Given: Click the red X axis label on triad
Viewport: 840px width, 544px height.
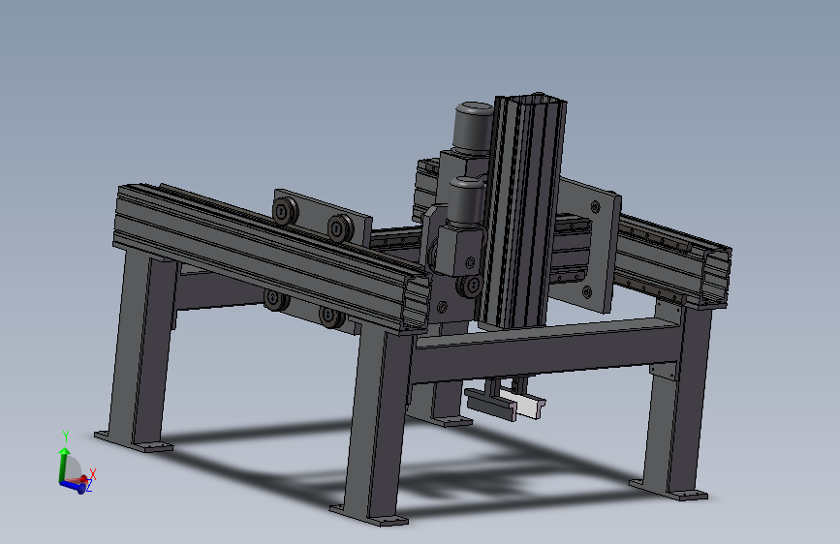Looking at the screenshot, I should point(93,474).
